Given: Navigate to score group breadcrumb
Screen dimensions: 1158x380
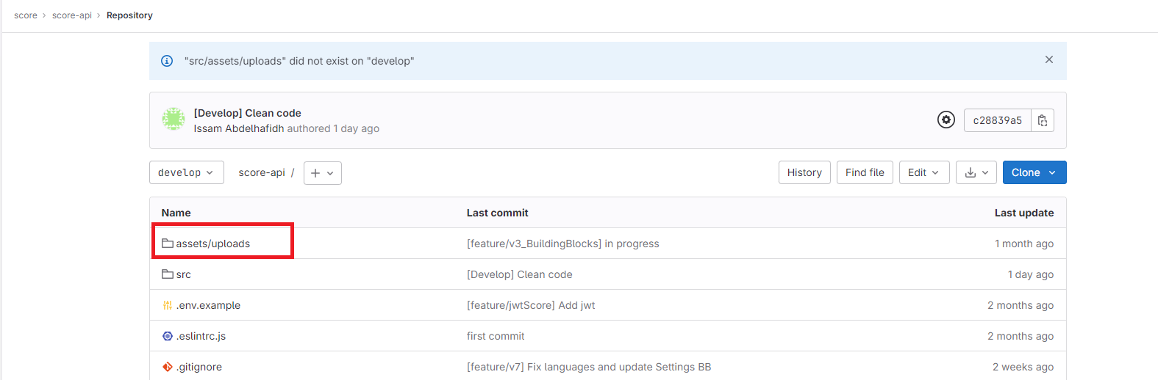Looking at the screenshot, I should pyautogui.click(x=26, y=15).
